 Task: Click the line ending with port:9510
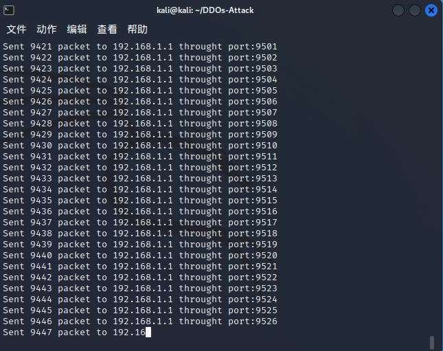coord(140,146)
